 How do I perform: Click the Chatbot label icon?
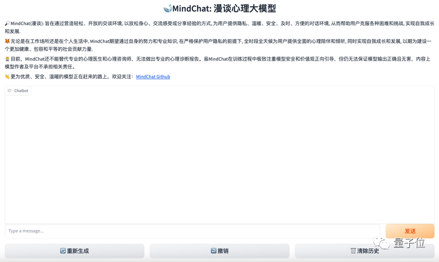coord(10,91)
